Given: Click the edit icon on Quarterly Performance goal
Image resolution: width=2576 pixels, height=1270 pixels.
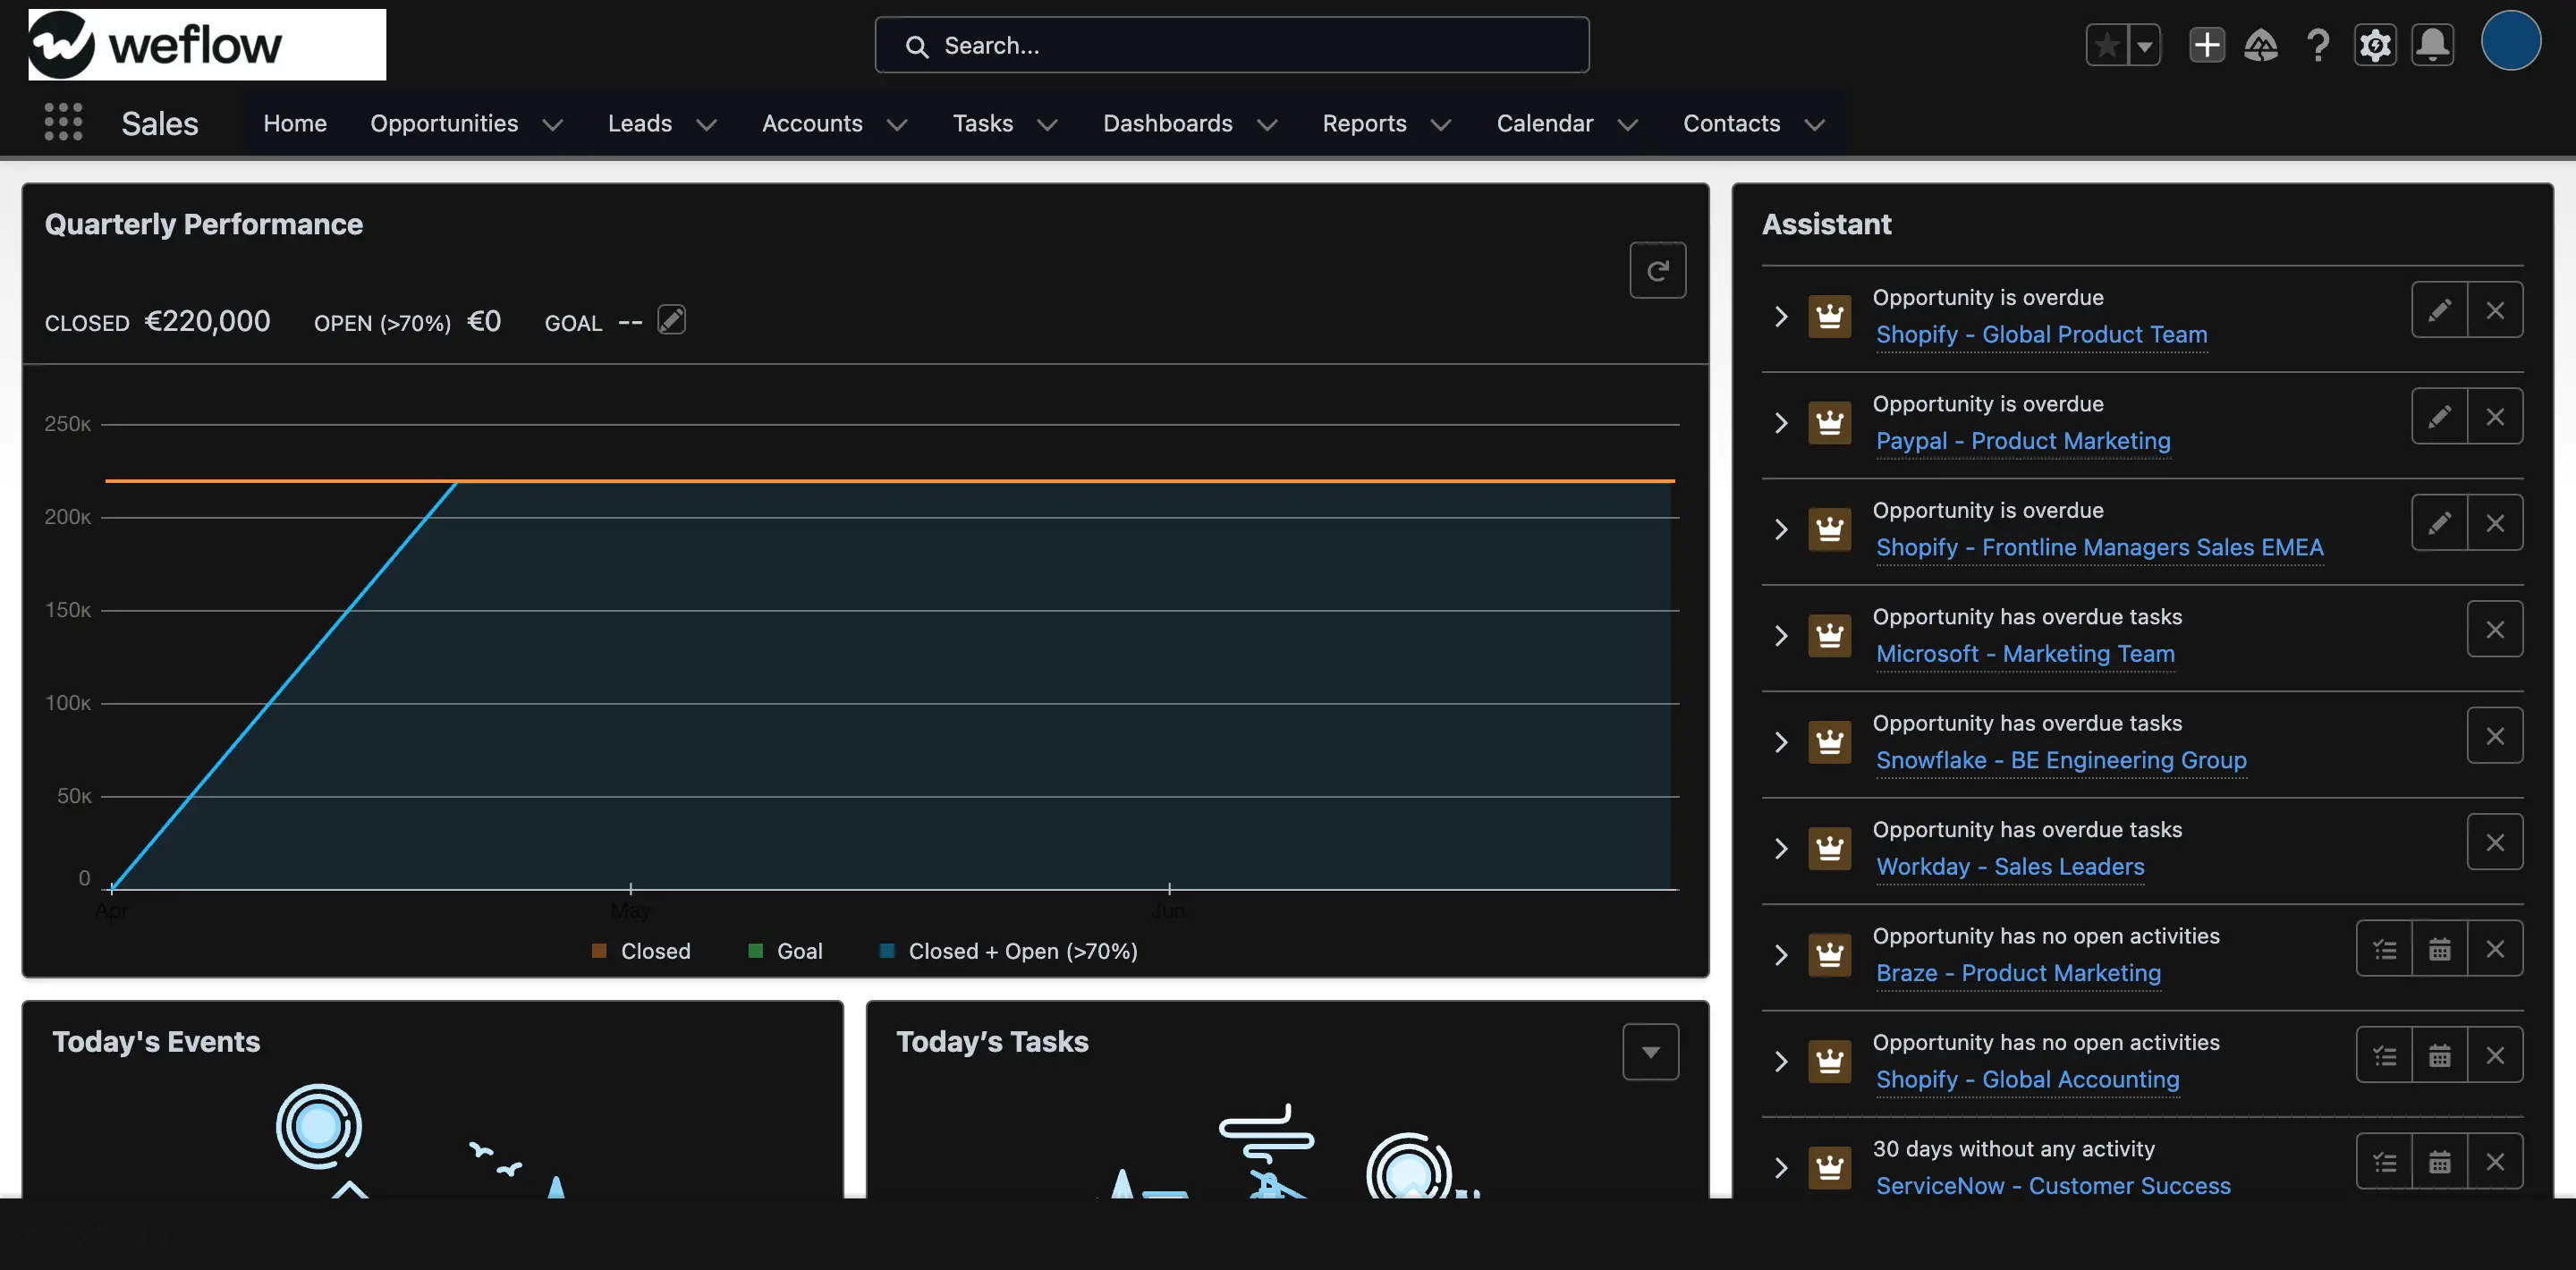Looking at the screenshot, I should (x=670, y=320).
